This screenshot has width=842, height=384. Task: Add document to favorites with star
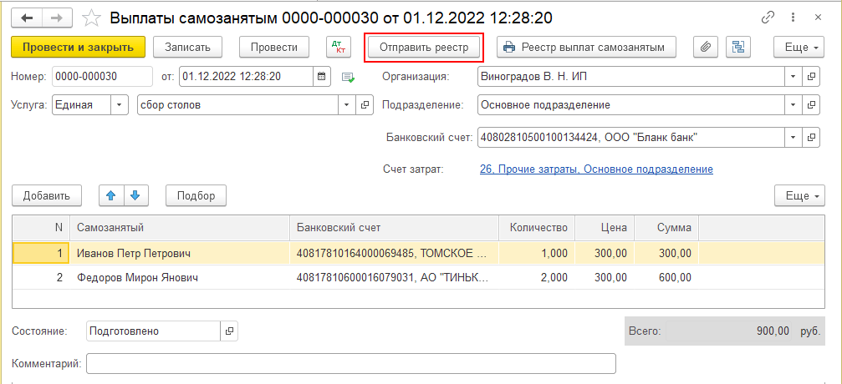tap(92, 18)
